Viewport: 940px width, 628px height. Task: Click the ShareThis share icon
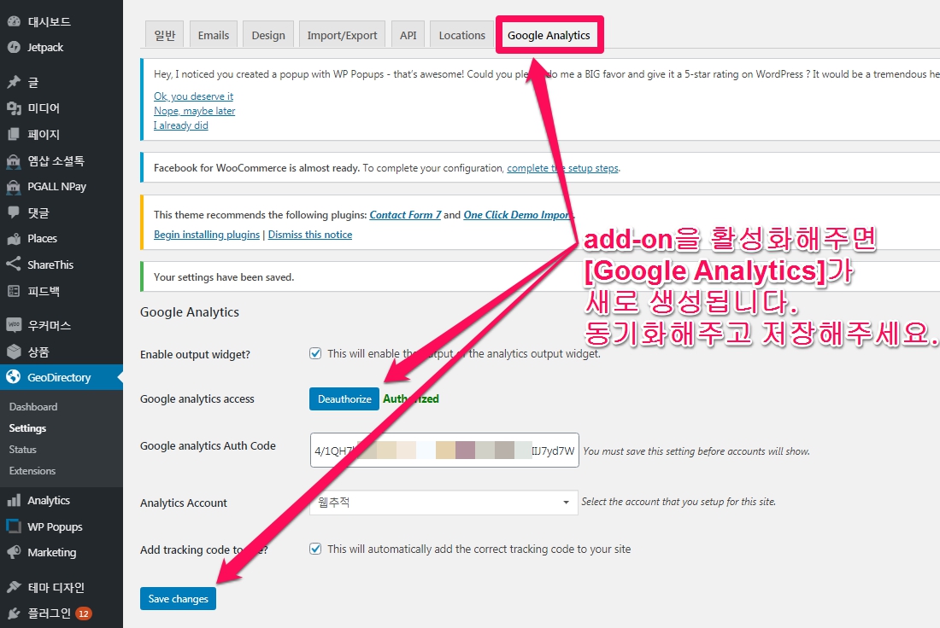click(x=13, y=264)
